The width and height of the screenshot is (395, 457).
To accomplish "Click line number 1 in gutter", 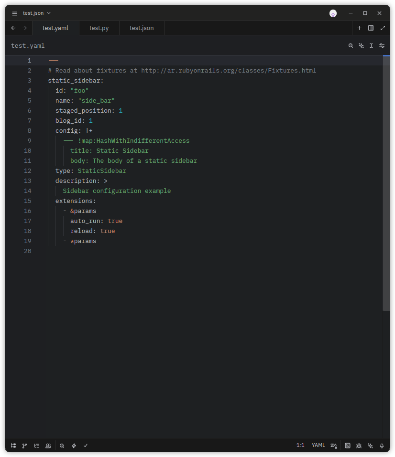I will 29,60.
